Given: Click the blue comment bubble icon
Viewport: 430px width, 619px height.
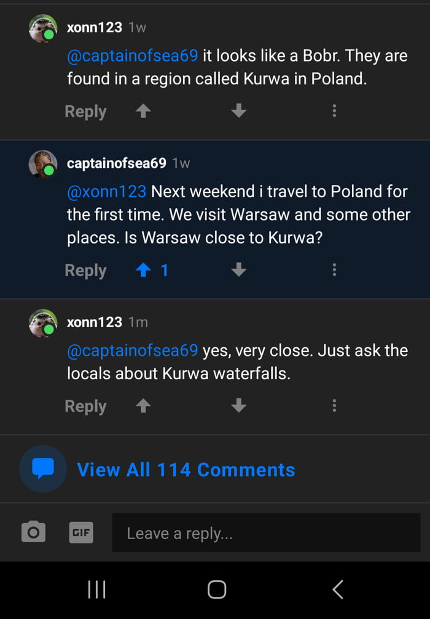Looking at the screenshot, I should tap(42, 469).
